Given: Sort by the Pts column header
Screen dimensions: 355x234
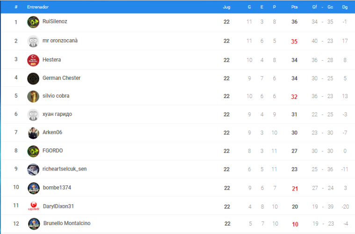Looking at the screenshot, I should tap(294, 7).
